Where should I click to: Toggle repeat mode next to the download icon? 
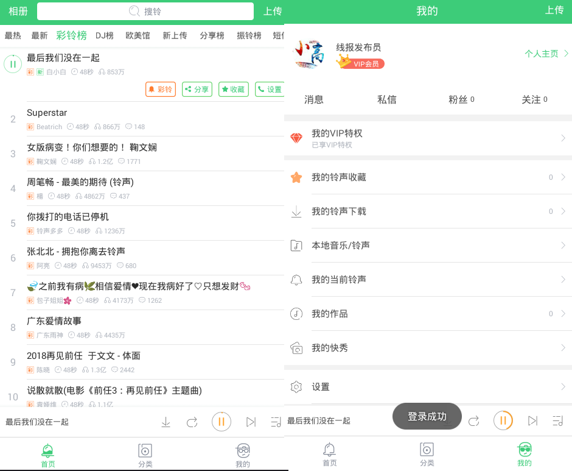pyautogui.click(x=192, y=422)
